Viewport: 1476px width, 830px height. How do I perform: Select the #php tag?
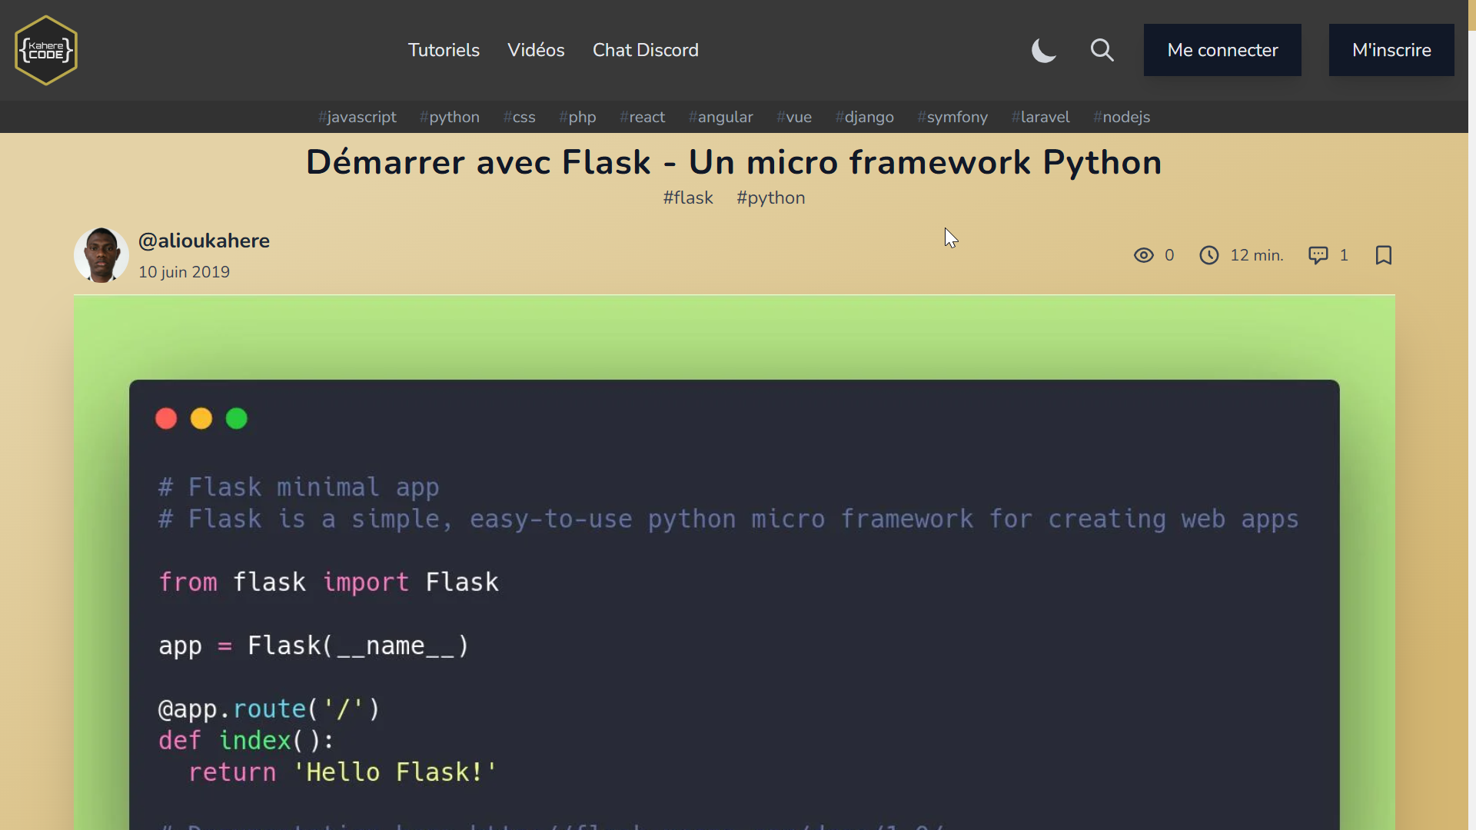pos(578,117)
